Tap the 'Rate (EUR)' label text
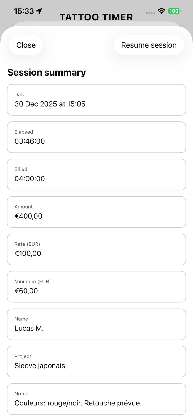 (27, 244)
